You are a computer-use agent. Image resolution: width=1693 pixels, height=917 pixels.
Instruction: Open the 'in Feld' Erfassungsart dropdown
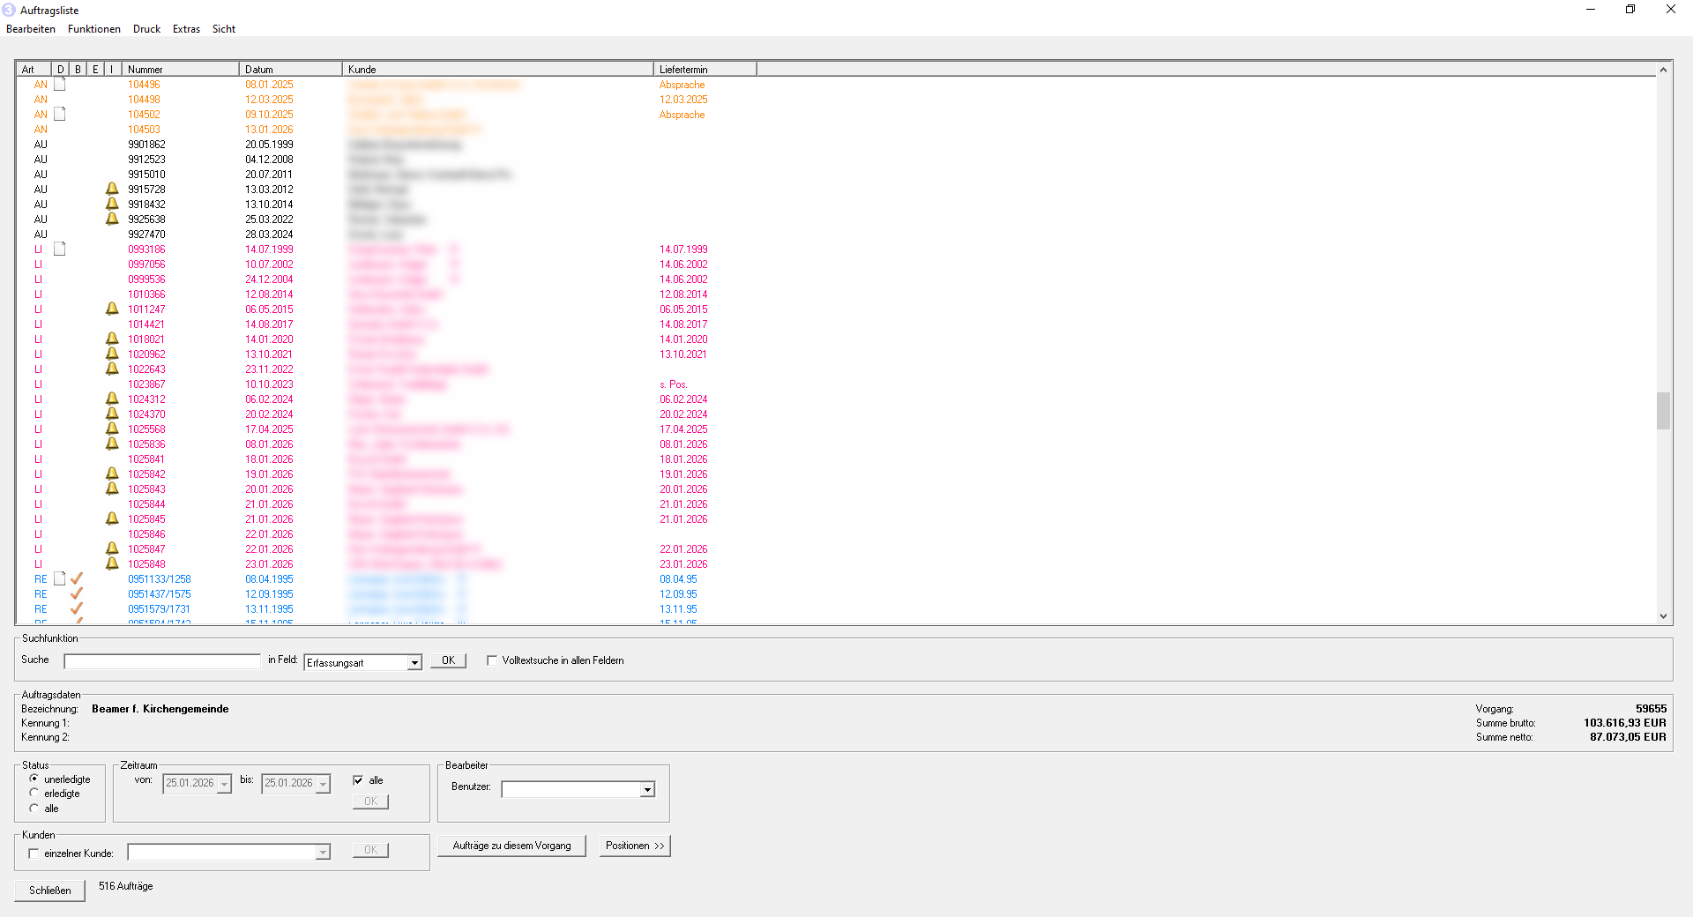pyautogui.click(x=414, y=663)
